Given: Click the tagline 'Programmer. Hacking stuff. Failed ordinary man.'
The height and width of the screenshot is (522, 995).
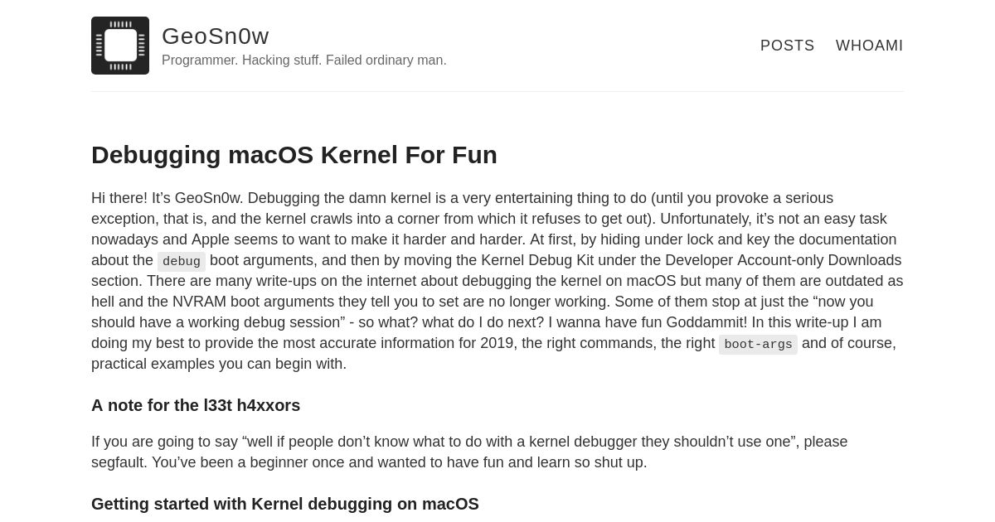Looking at the screenshot, I should pos(304,60).
